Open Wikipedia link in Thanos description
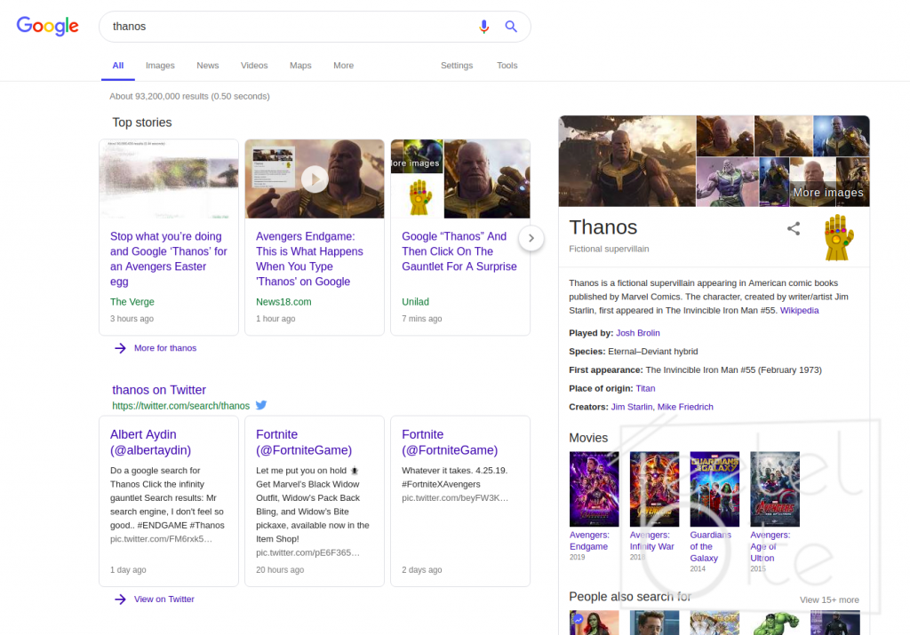 click(799, 310)
